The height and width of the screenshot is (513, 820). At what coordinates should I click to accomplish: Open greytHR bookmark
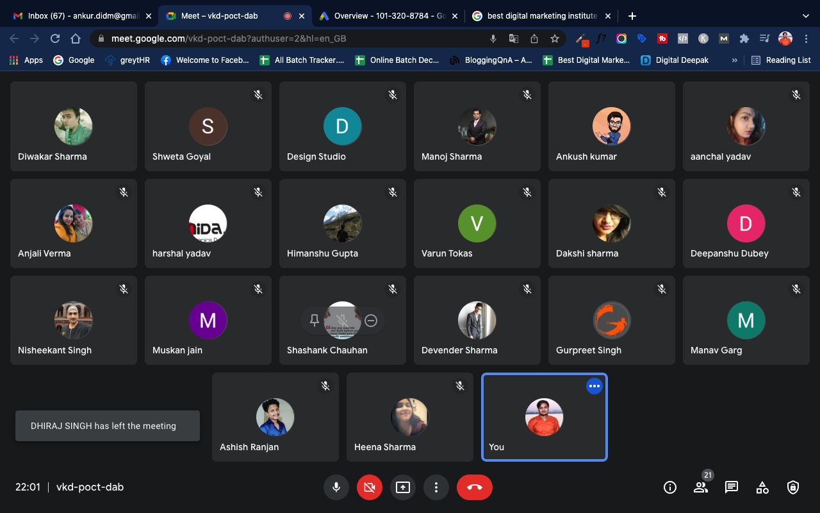point(128,60)
